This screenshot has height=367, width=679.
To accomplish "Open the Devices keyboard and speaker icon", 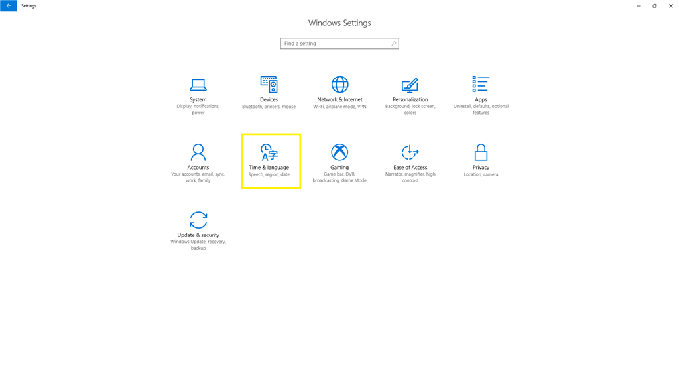I will point(269,84).
